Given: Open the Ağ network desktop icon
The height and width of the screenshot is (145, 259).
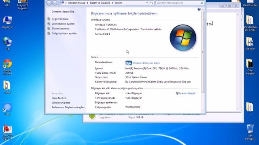Looking at the screenshot, I should click(x=7, y=43).
